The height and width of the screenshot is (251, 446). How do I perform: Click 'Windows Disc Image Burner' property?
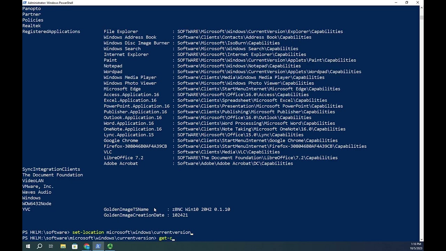pyautogui.click(x=137, y=43)
